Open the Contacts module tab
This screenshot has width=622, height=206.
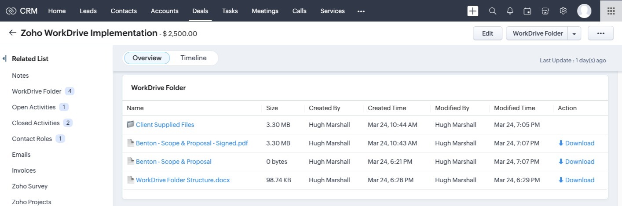124,11
